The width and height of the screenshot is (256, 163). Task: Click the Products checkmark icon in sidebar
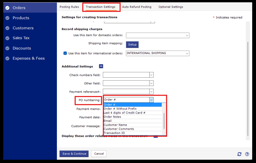[x=8, y=18]
